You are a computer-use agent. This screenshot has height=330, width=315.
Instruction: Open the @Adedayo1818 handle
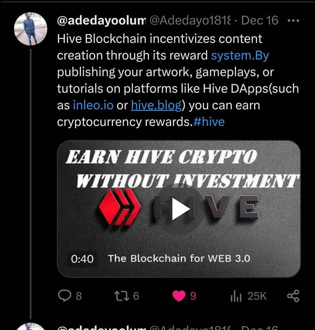tap(190, 20)
